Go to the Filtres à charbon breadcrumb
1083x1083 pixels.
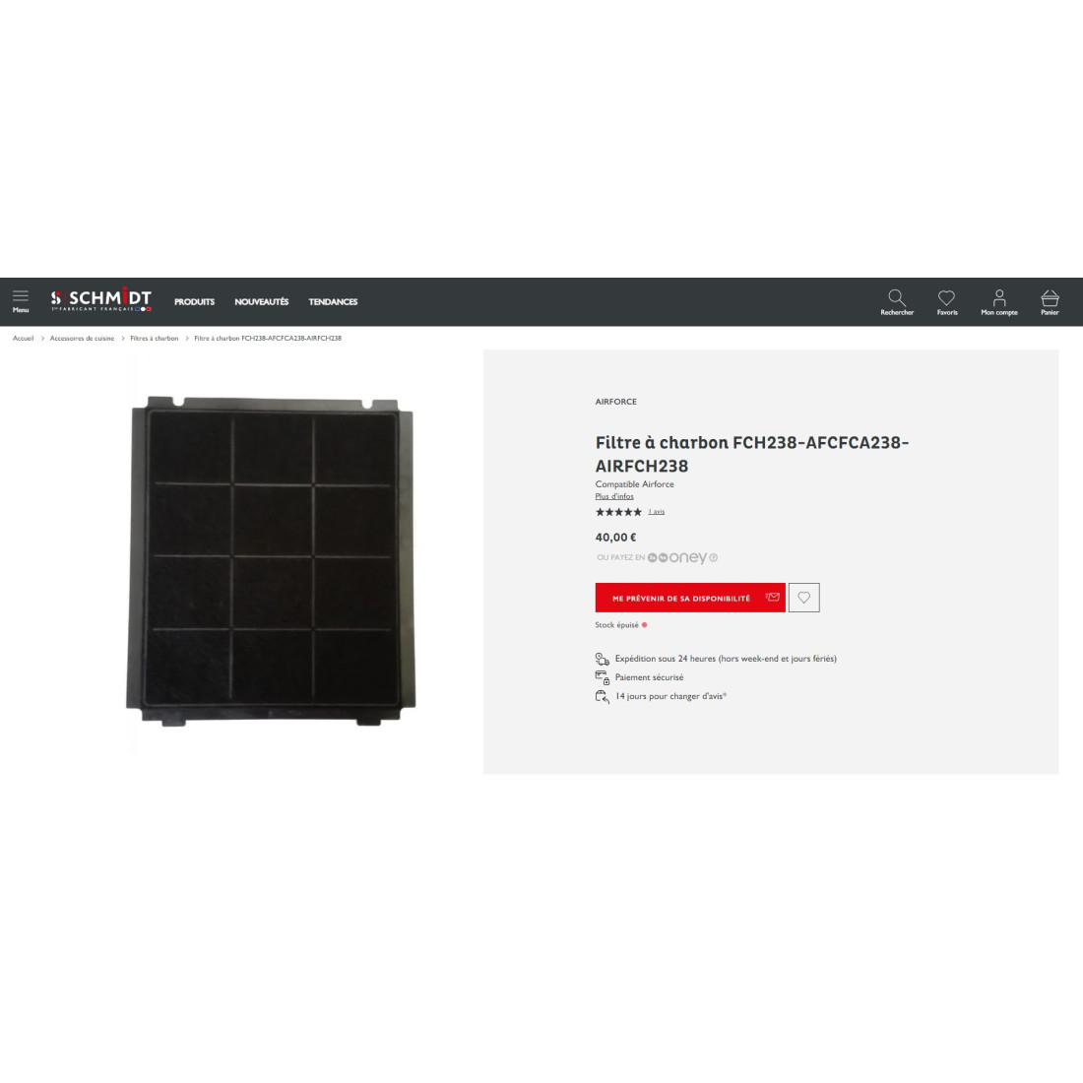tap(154, 339)
